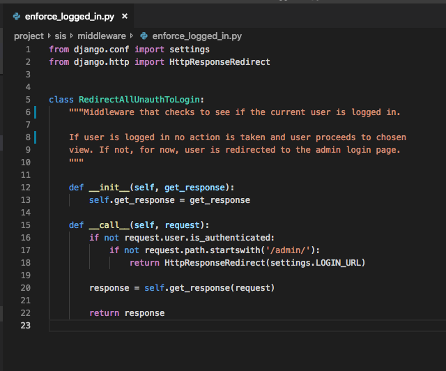The image size is (446, 371).
Task: Click 'self.get_response = get_response' on line 13
Action: [x=169, y=200]
